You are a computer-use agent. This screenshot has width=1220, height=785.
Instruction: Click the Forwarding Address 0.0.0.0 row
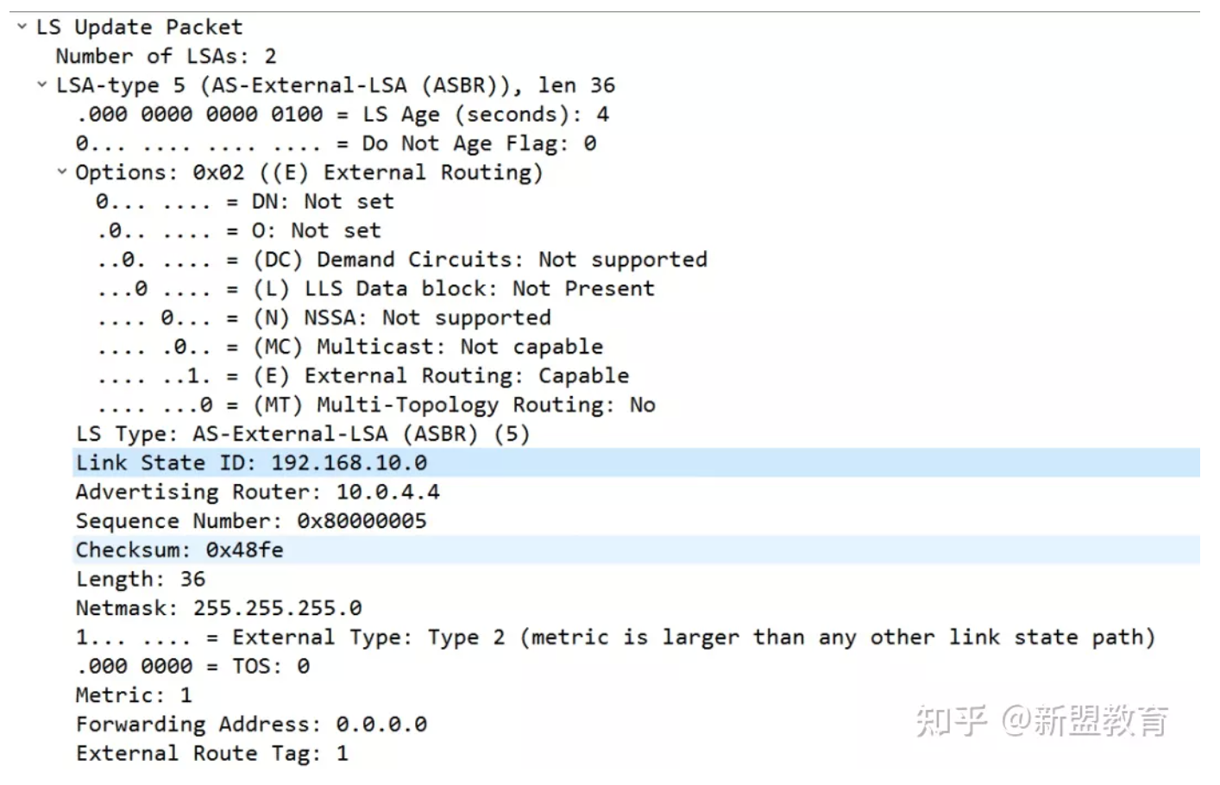click(251, 725)
